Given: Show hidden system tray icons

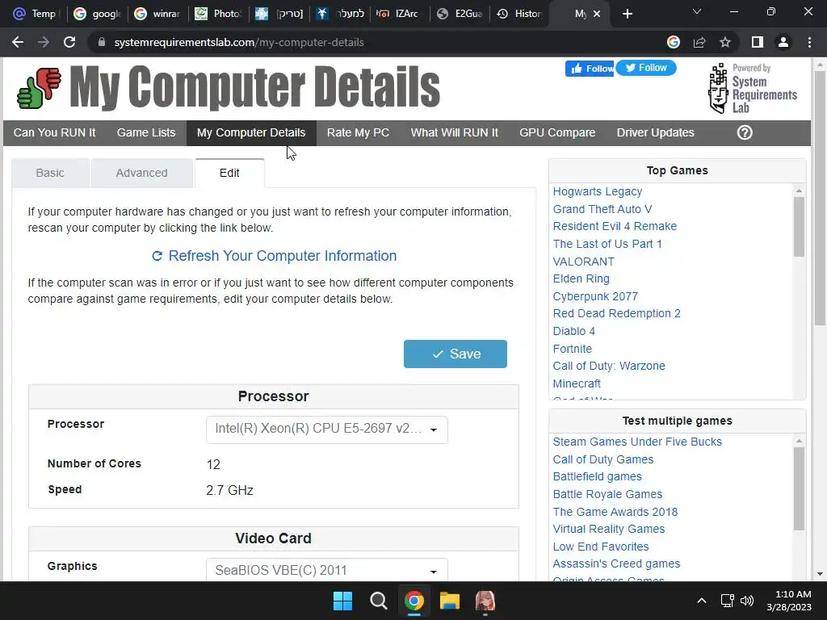Looking at the screenshot, I should click(x=702, y=601).
